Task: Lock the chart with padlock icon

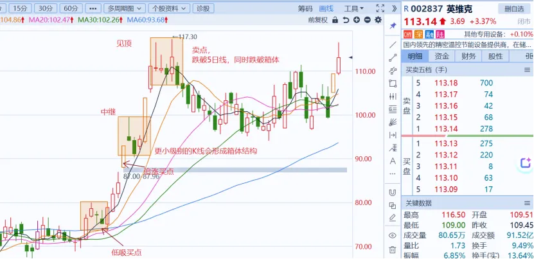Action: point(335,20)
